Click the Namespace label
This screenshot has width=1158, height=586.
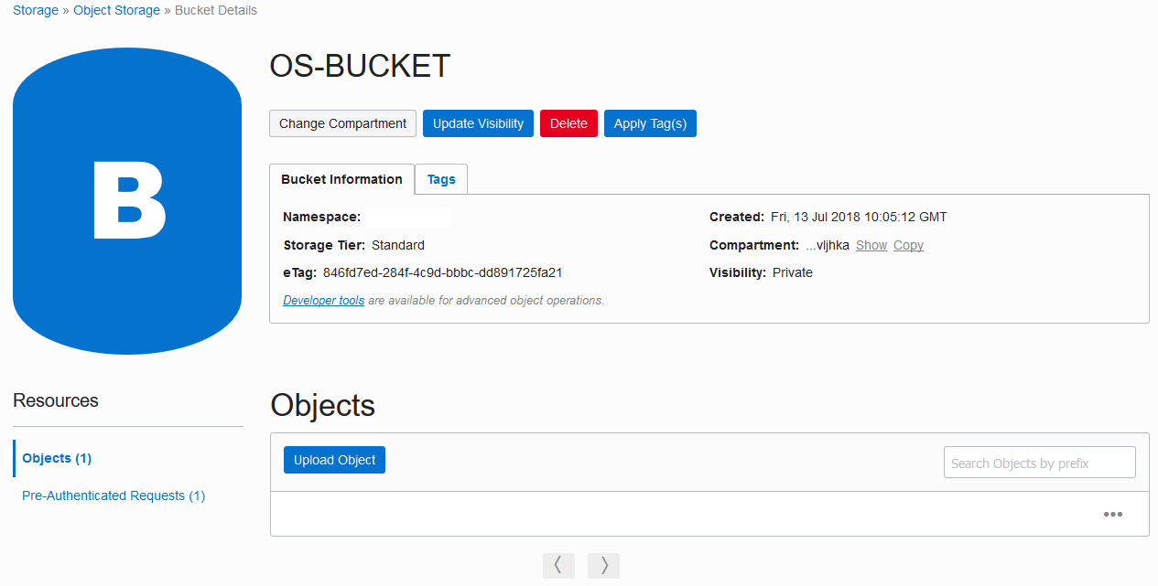tap(322, 217)
